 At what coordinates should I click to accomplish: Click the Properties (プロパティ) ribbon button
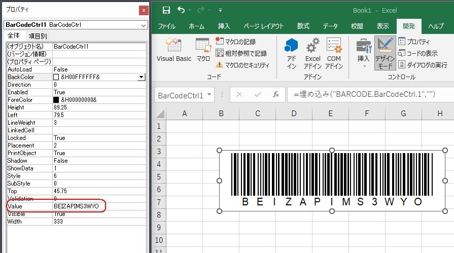tap(414, 42)
